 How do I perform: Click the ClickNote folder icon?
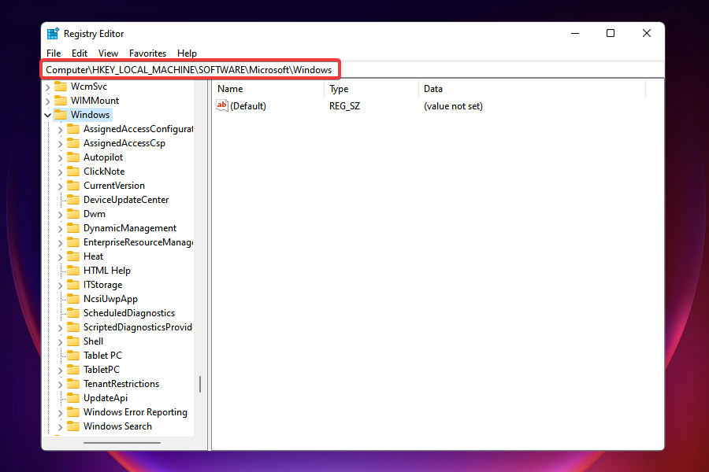click(x=73, y=171)
